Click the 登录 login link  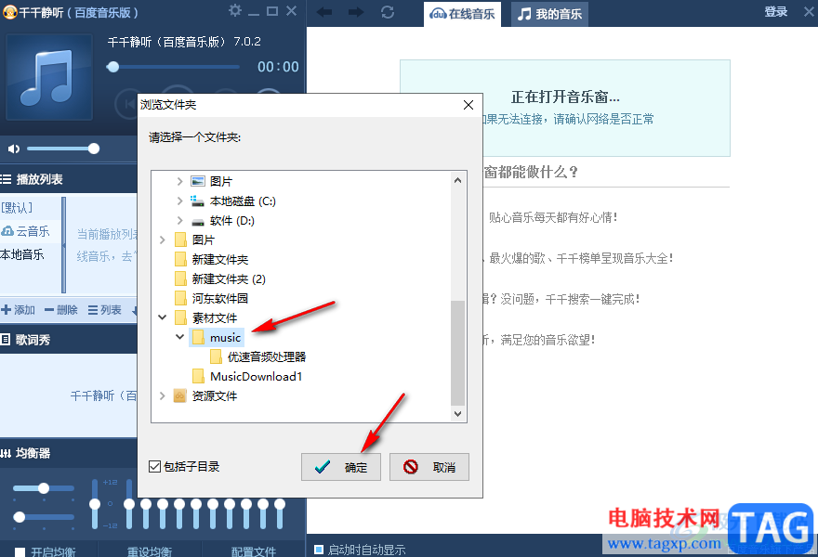(x=776, y=12)
